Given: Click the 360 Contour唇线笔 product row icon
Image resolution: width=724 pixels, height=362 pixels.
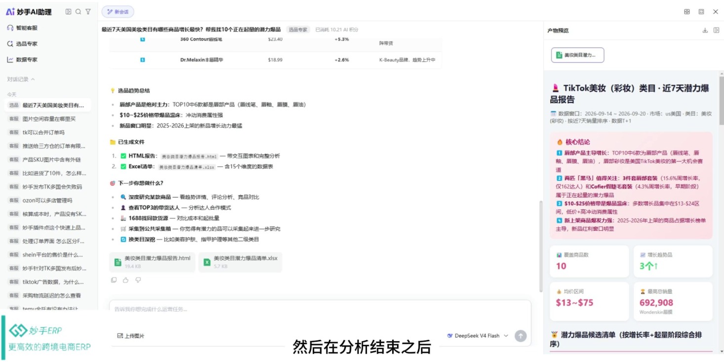Looking at the screenshot, I should 143,39.
